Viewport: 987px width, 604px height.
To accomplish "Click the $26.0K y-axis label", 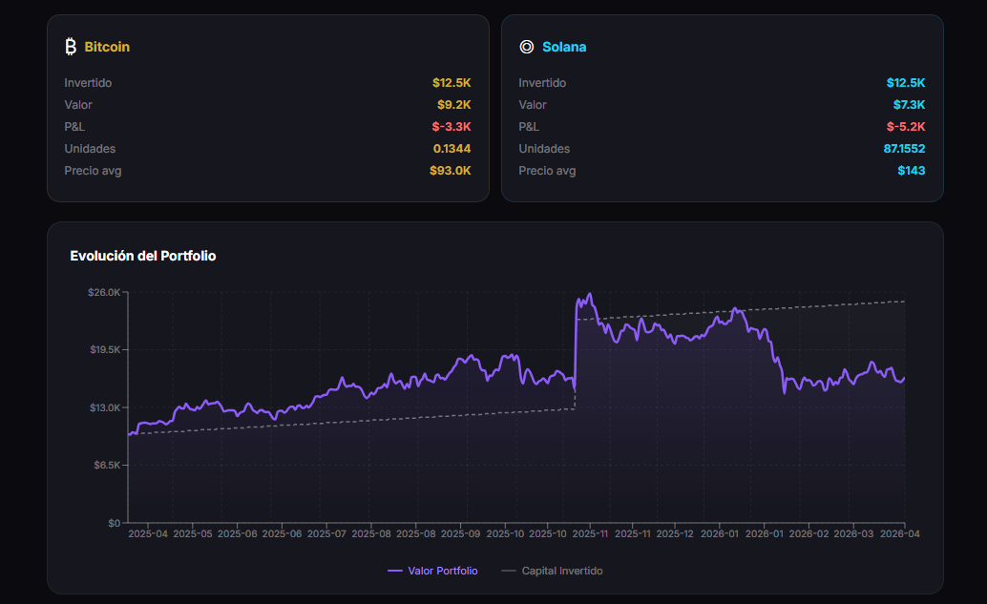I will 104,292.
